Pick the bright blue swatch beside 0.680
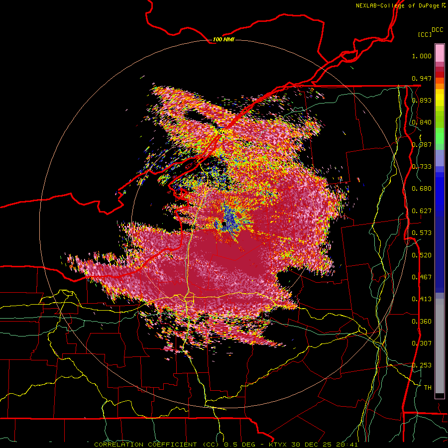 440,191
